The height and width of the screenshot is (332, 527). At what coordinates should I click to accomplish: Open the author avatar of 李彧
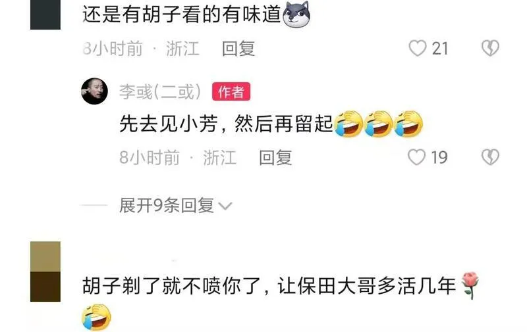tap(94, 91)
